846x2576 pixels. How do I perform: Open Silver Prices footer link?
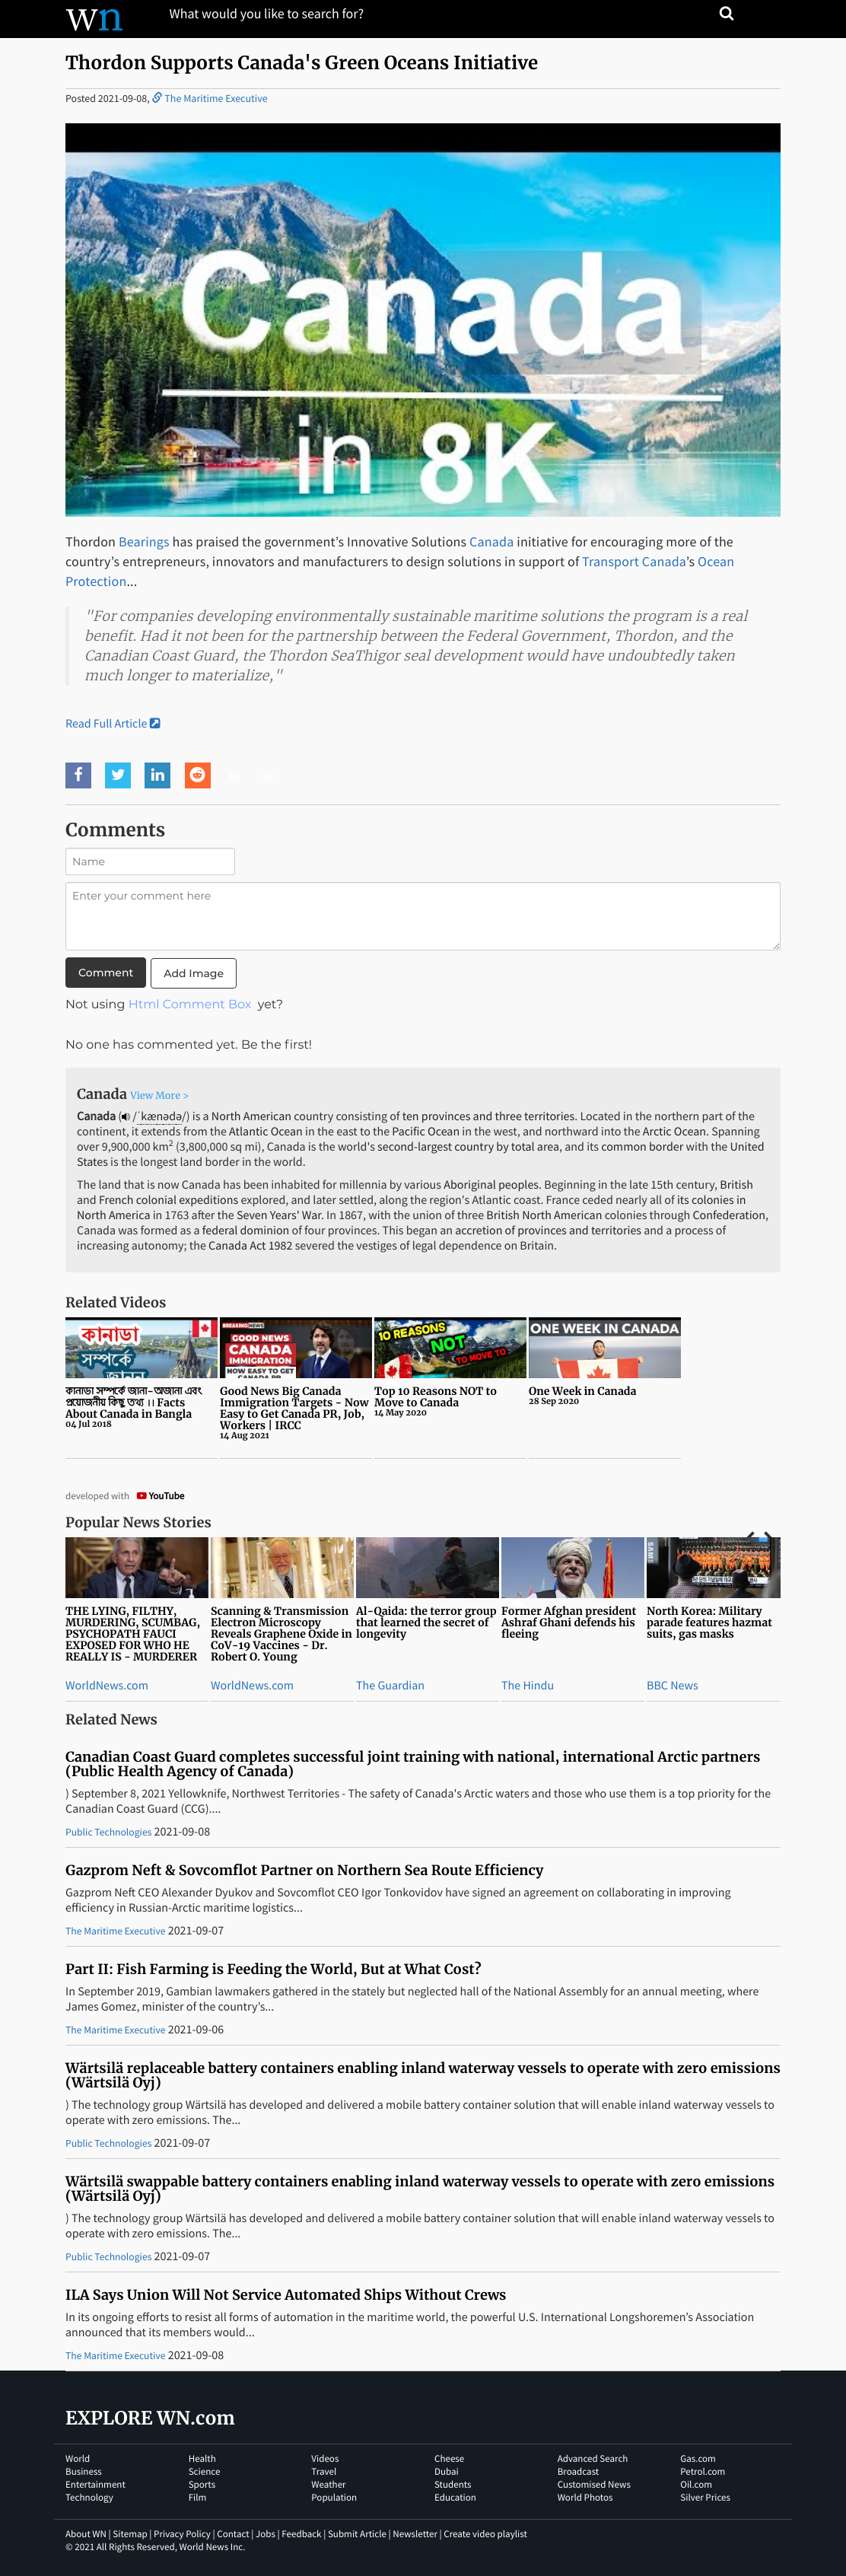click(705, 2497)
